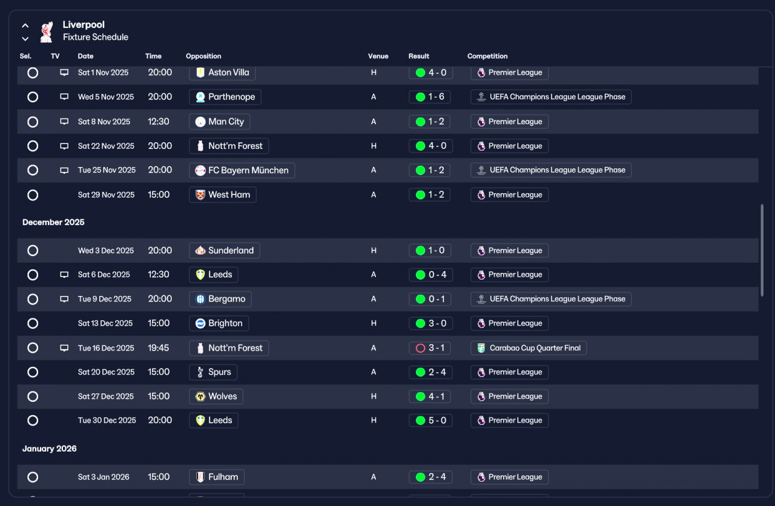Open Carabao Cup Quarter Final competition button
The image size is (775, 506).
click(528, 348)
